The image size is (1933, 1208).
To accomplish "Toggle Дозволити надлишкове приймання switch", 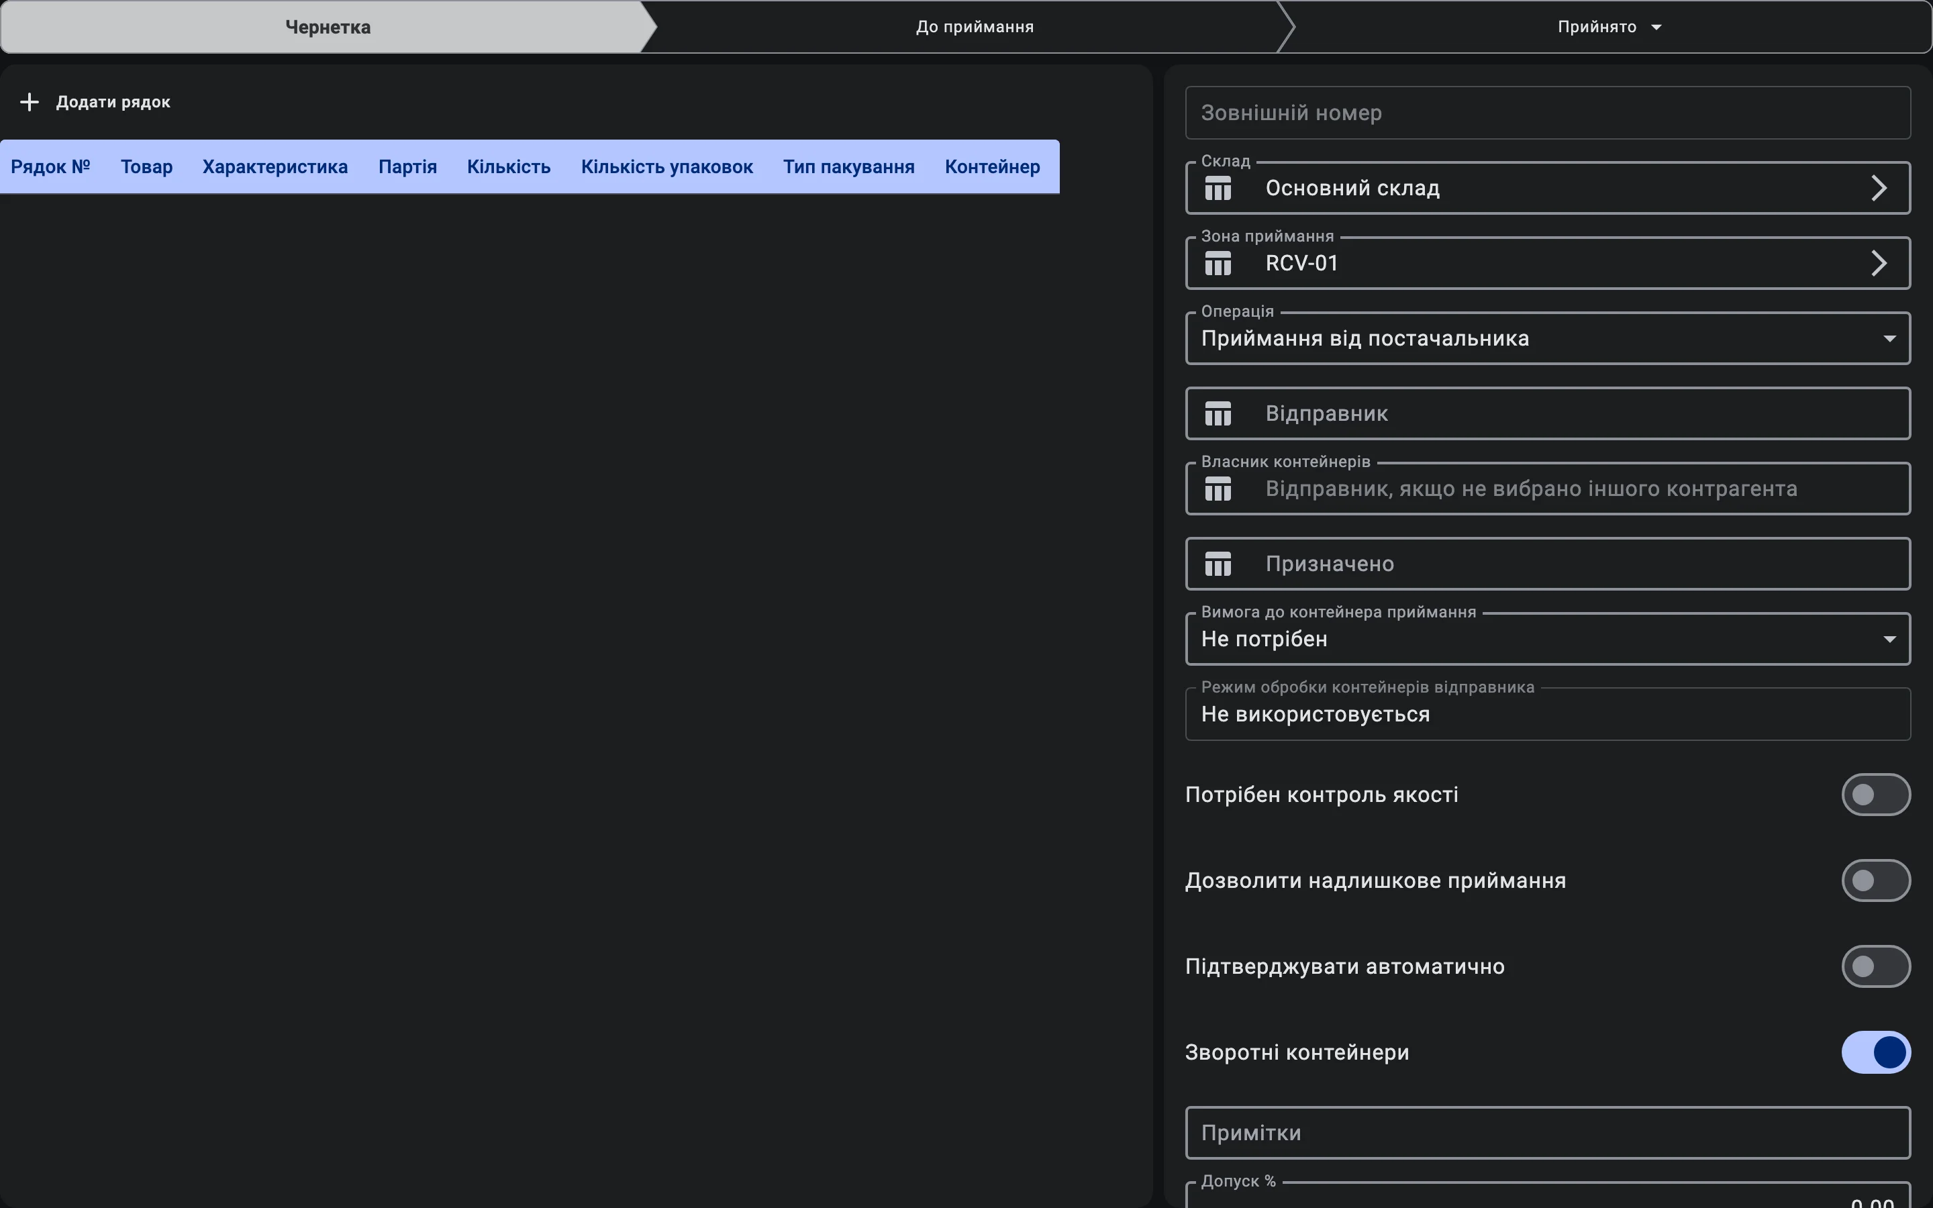I will click(1875, 880).
